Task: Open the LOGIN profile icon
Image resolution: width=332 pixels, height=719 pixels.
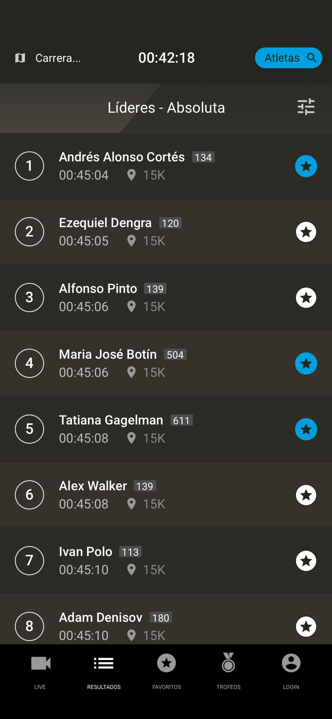Action: tap(291, 663)
